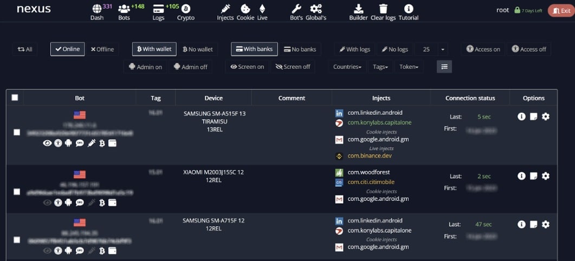Tick checkbox for SAMSUNG SM-A715F row
The image size is (575, 261).
(x=17, y=240)
